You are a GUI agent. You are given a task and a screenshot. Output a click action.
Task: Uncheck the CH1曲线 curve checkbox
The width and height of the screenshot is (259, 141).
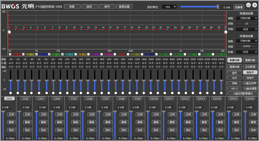[x=9, y=54]
